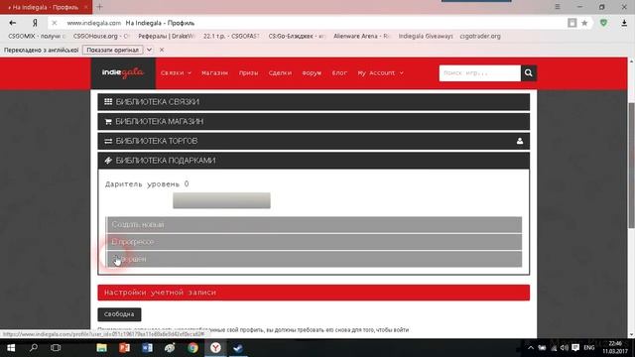Switch ENG input language indicator
The image size is (635, 357).
click(589, 348)
